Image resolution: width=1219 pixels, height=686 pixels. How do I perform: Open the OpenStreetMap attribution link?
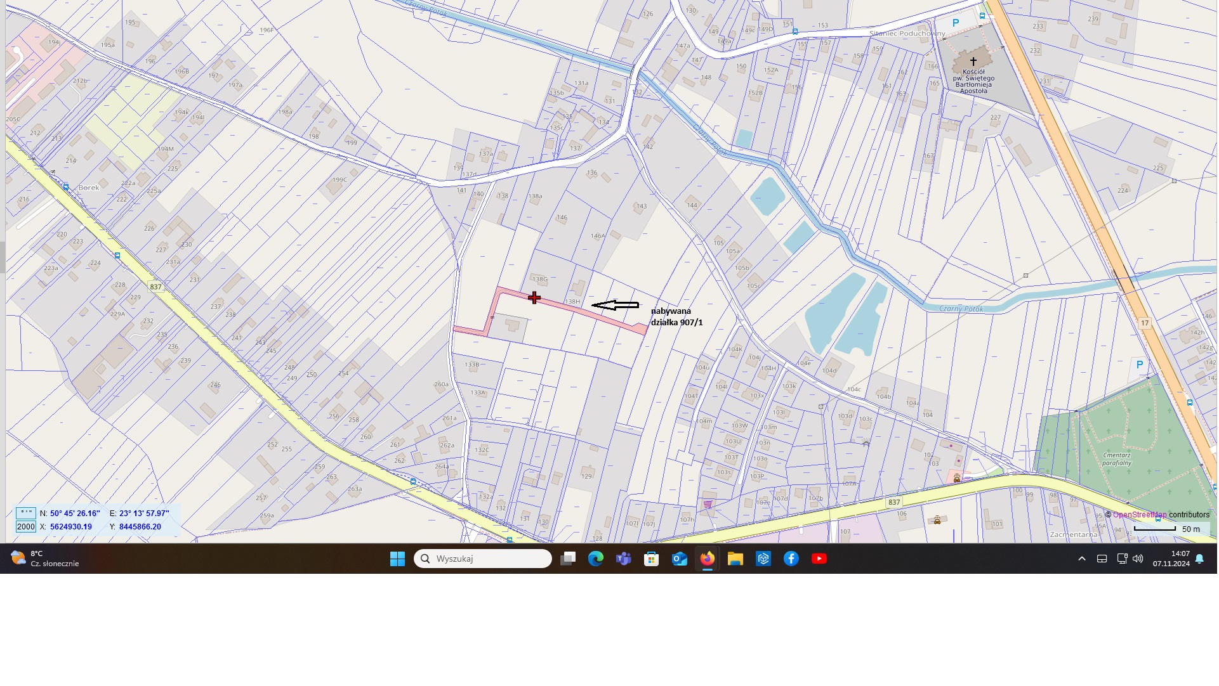coord(1139,515)
